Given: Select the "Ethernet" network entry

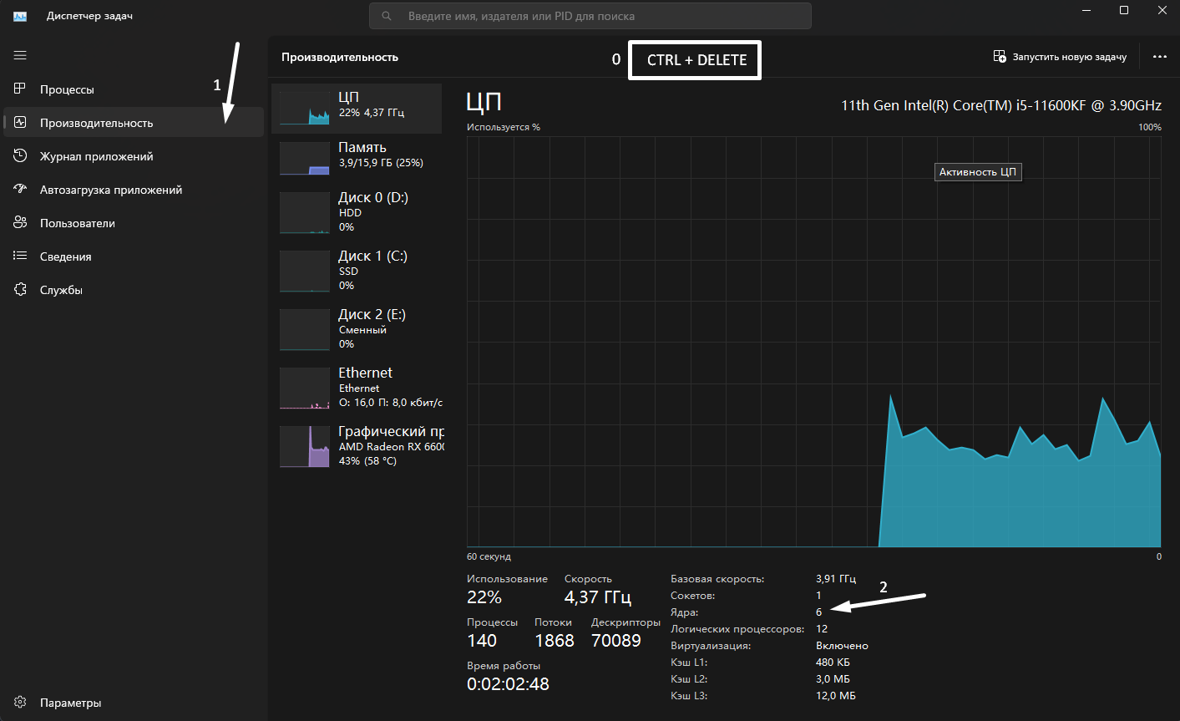Looking at the screenshot, I should tap(357, 388).
